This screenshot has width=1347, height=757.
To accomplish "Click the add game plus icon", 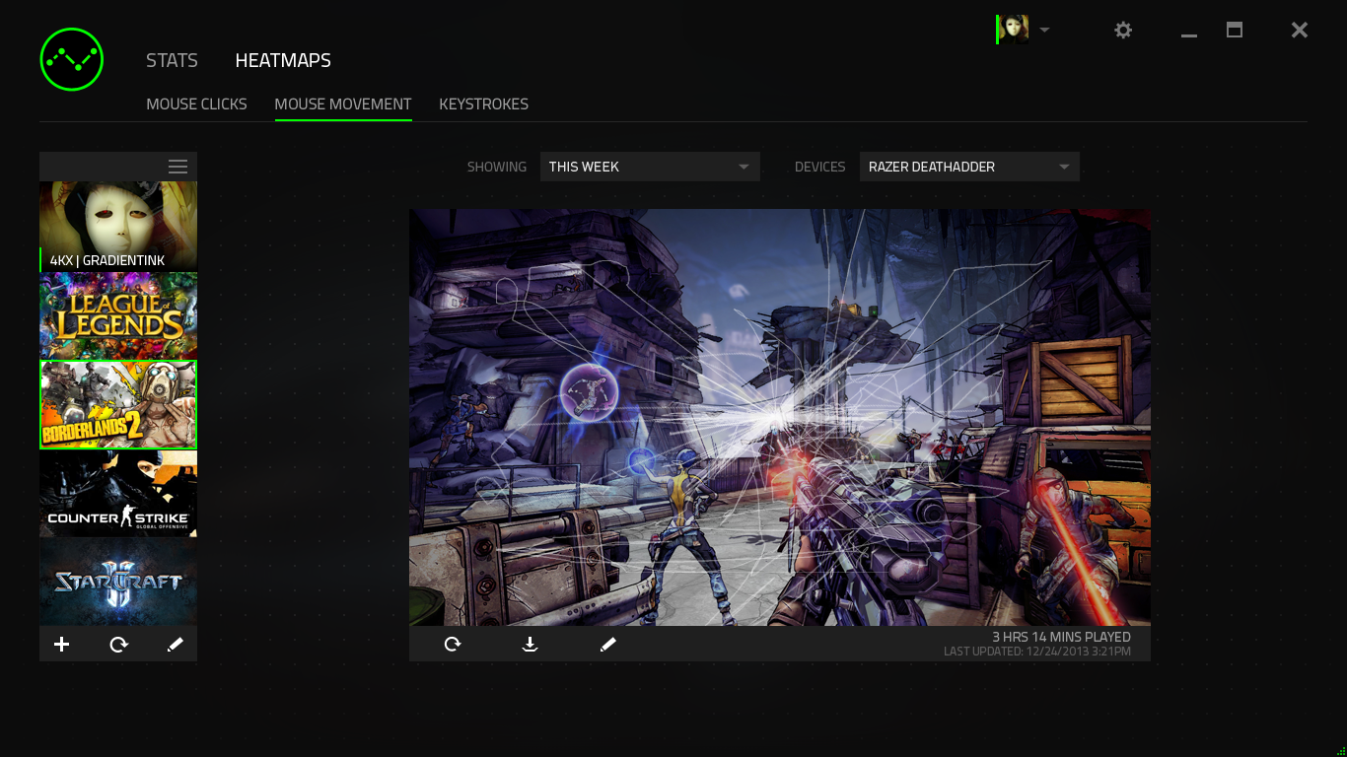I will [61, 645].
